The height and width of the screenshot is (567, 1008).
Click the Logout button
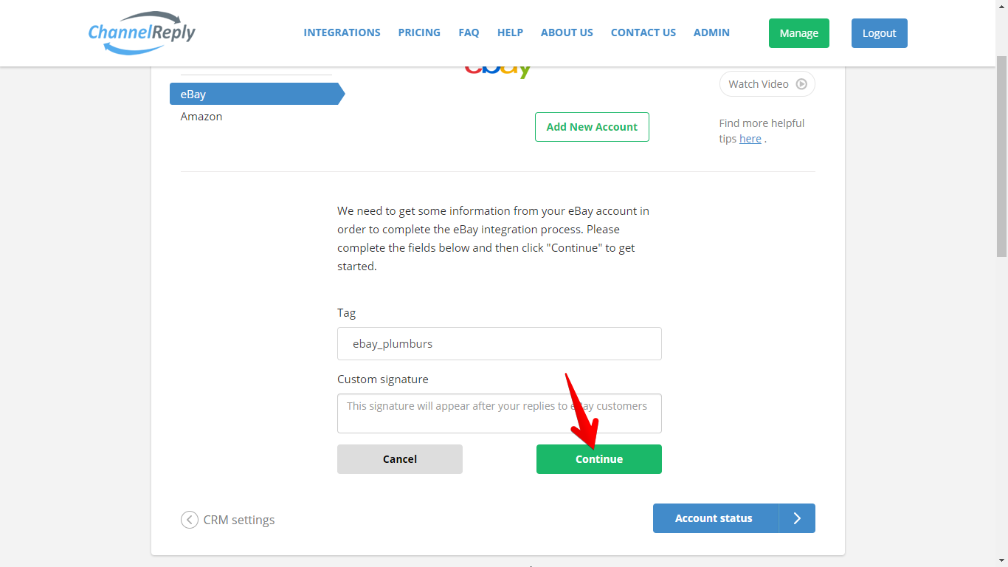(x=880, y=33)
